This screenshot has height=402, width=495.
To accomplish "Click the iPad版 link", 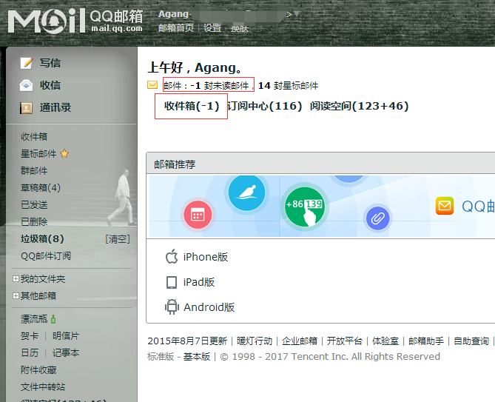I will (199, 282).
